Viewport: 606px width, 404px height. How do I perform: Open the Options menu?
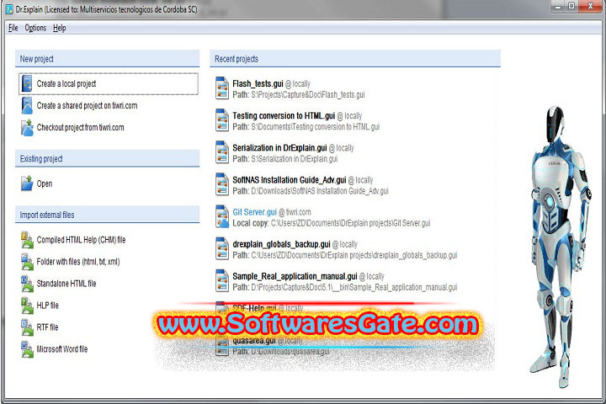coord(35,28)
